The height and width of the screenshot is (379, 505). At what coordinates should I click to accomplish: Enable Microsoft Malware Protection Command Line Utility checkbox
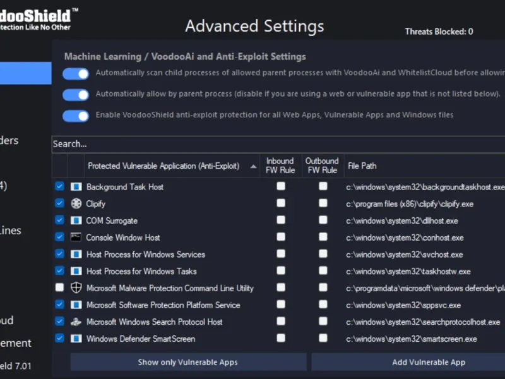coord(59,288)
